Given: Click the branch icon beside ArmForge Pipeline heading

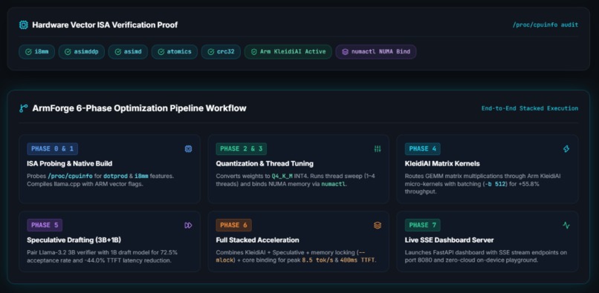Looking at the screenshot, I should 23,108.
